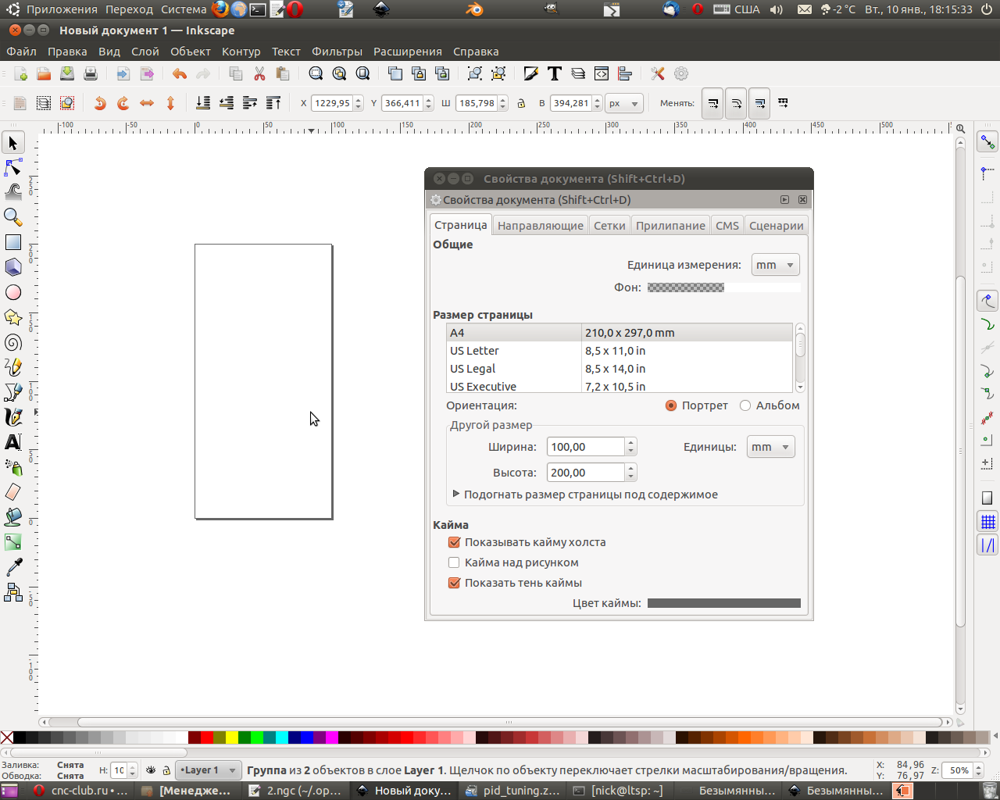The height and width of the screenshot is (800, 1000).
Task: Select the 3D box tool
Action: click(13, 268)
